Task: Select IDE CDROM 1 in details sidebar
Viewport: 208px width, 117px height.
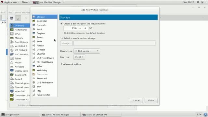Action: coord(20,50)
